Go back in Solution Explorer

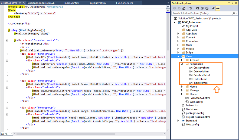pos(175,8)
